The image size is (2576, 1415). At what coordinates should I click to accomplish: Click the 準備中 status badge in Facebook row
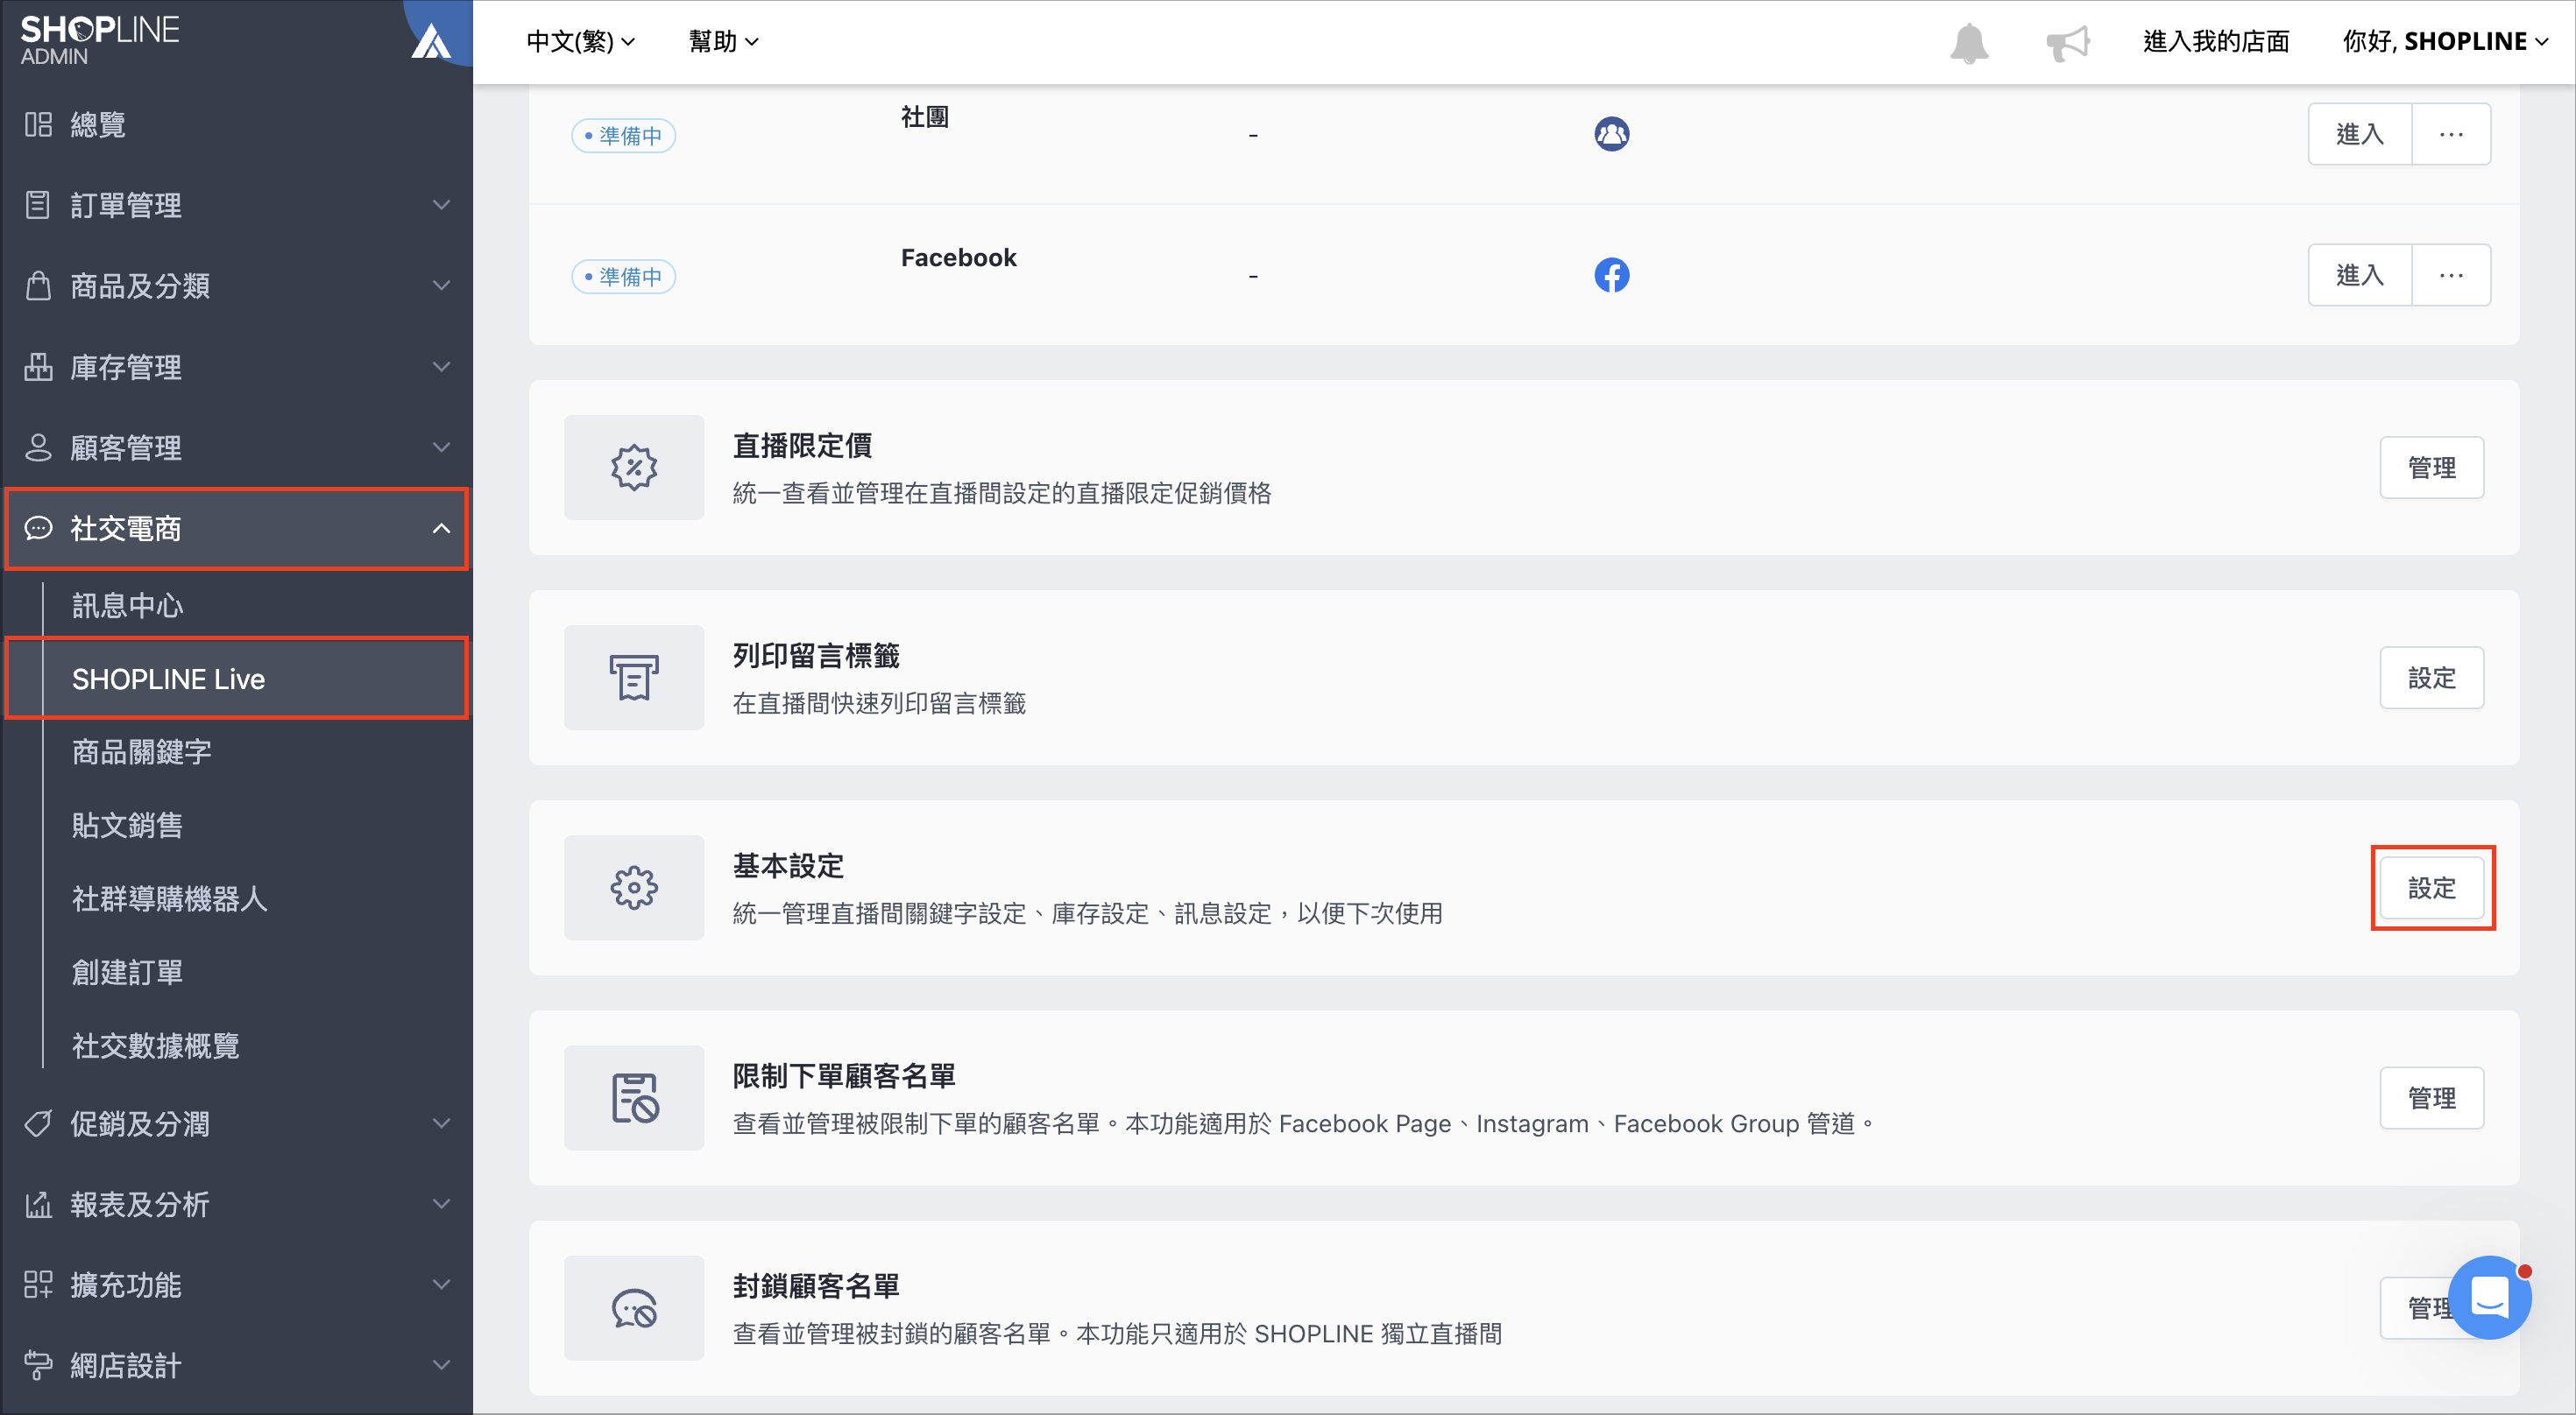623,277
